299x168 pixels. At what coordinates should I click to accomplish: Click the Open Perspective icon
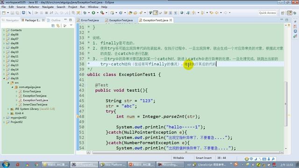pos(283,13)
